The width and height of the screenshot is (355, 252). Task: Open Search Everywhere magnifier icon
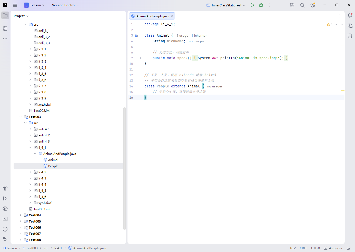coord(302,5)
